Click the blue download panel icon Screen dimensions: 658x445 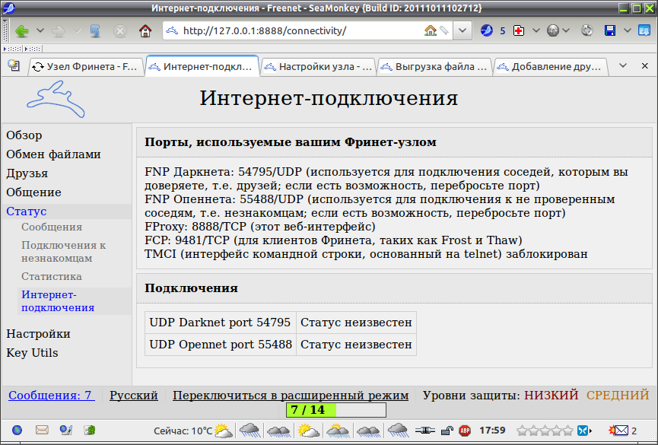644,30
